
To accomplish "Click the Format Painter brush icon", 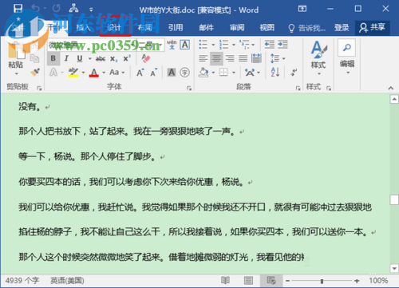I will [35, 72].
